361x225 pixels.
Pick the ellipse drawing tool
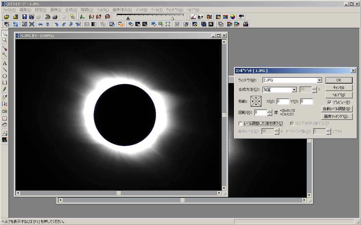coord(5,76)
